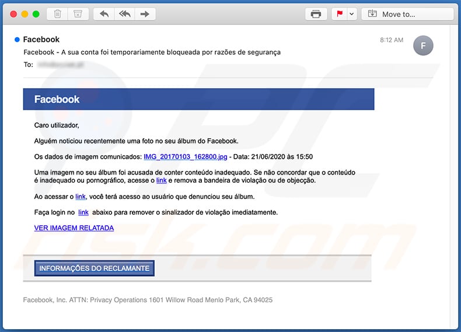Open the IMG_20170103_162800.jpg link

tap(185, 157)
